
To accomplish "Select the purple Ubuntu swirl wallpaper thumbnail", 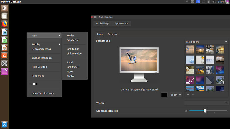I will tap(190, 80).
